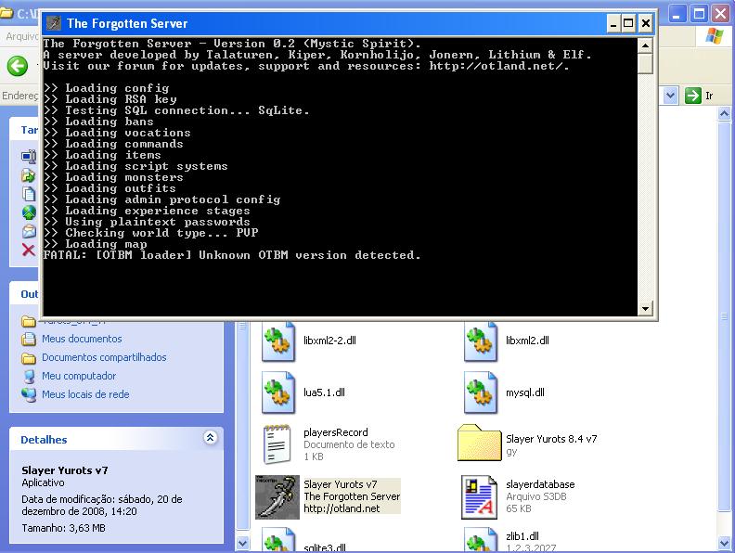Select the libxml2.dll file icon
The width and height of the screenshot is (735, 553).
(x=480, y=341)
